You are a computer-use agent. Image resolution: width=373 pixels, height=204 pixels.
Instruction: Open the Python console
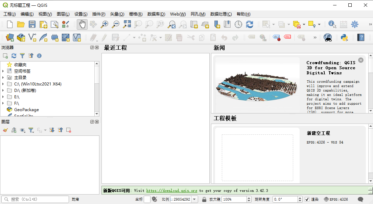344,37
